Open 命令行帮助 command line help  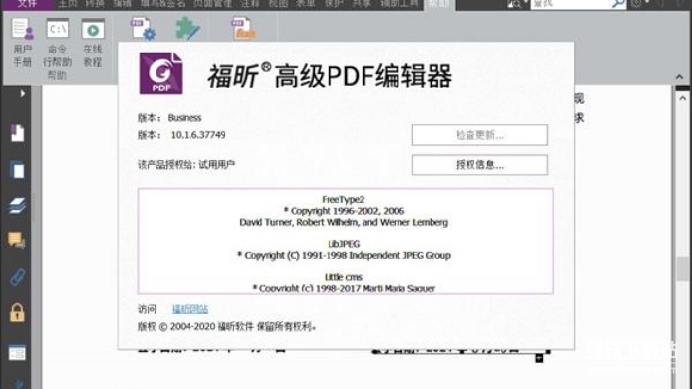pyautogui.click(x=57, y=49)
